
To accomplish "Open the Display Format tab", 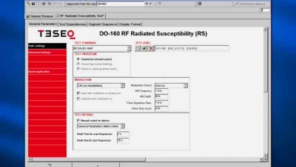I will [130, 24].
